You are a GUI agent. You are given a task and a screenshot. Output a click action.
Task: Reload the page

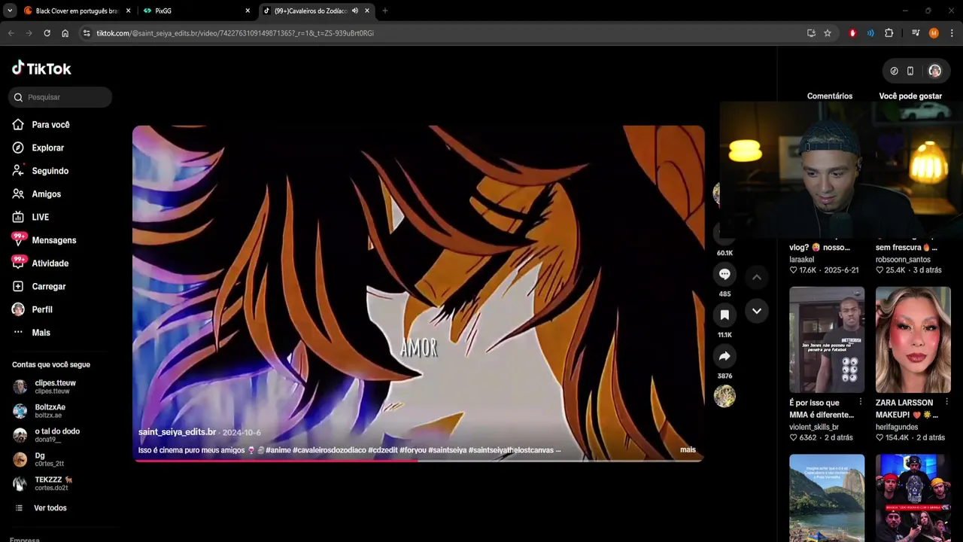[x=47, y=33]
